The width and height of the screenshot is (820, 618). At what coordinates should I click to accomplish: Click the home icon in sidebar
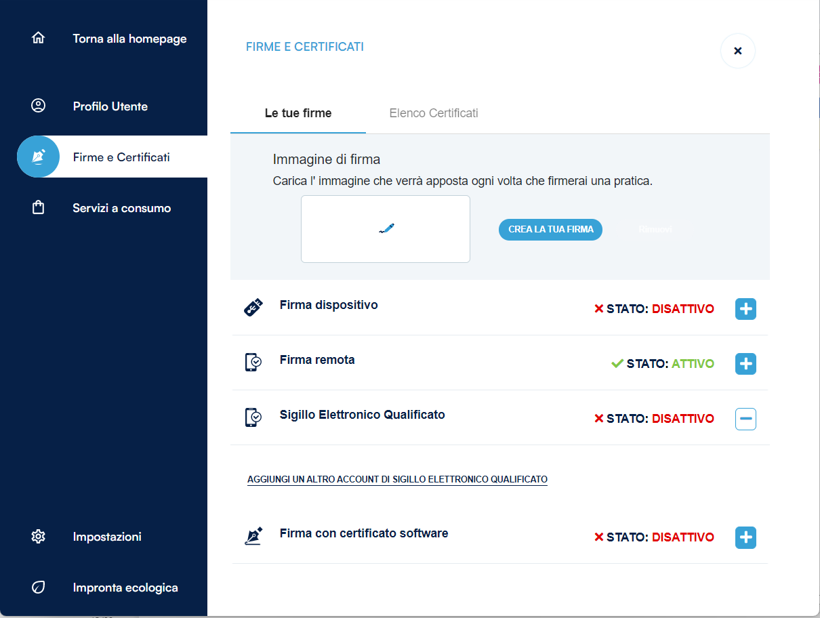click(38, 38)
